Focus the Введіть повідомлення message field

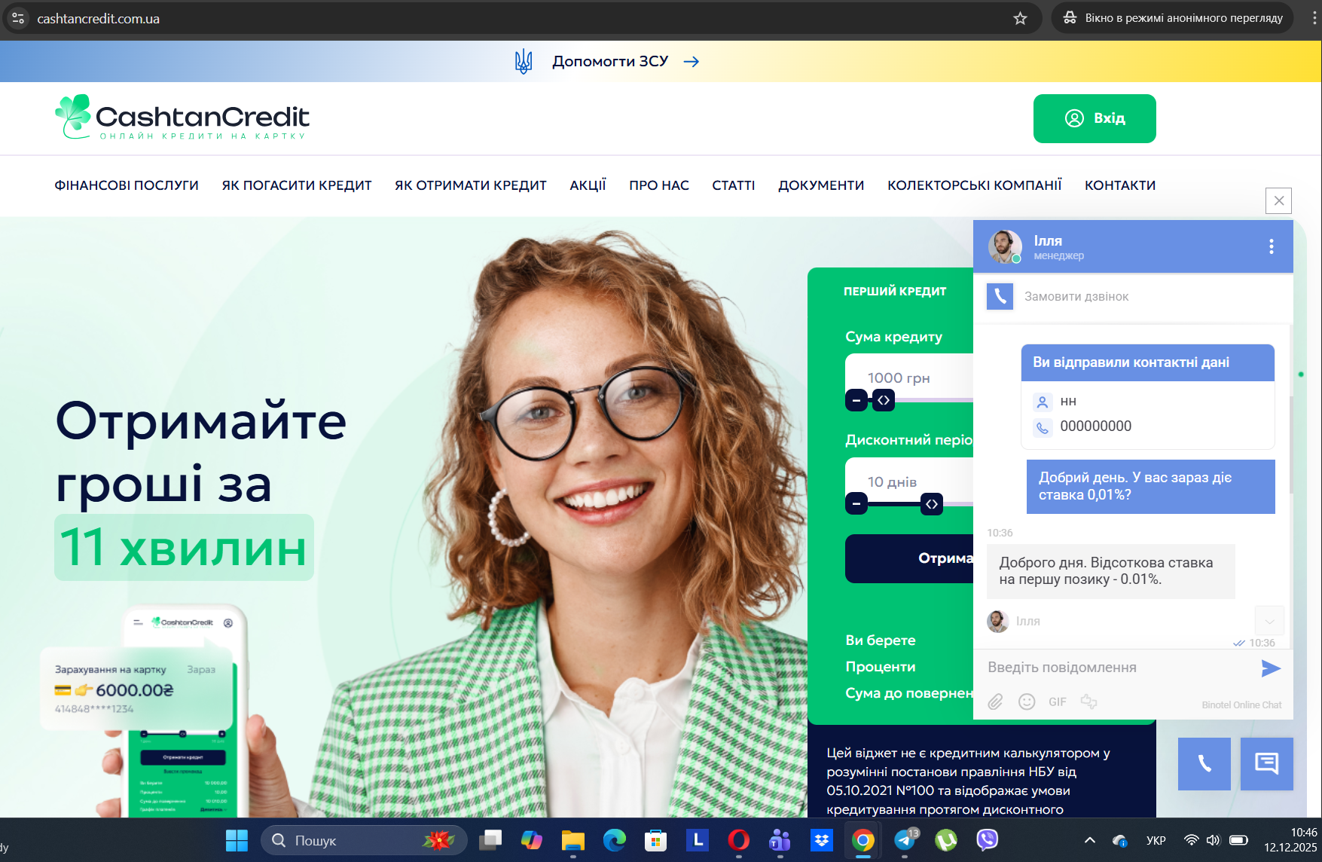(x=1117, y=668)
